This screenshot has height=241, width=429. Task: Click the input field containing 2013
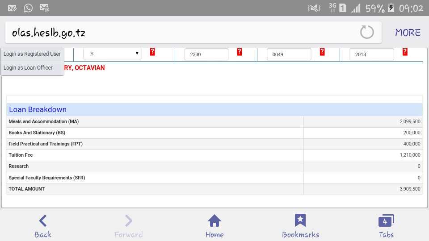pos(372,54)
